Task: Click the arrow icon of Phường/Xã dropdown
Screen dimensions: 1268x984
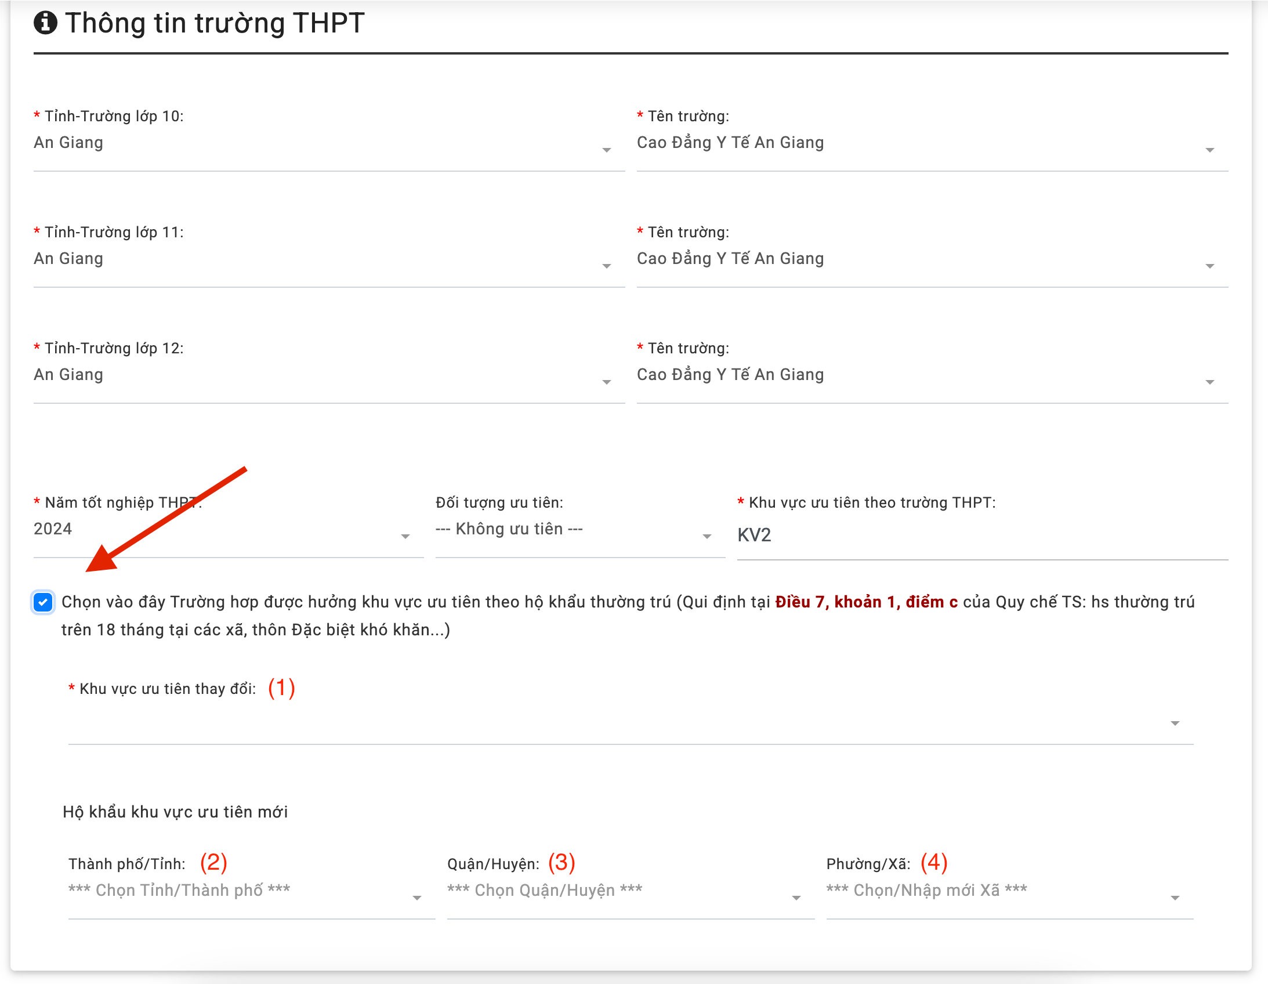Action: [x=1175, y=898]
